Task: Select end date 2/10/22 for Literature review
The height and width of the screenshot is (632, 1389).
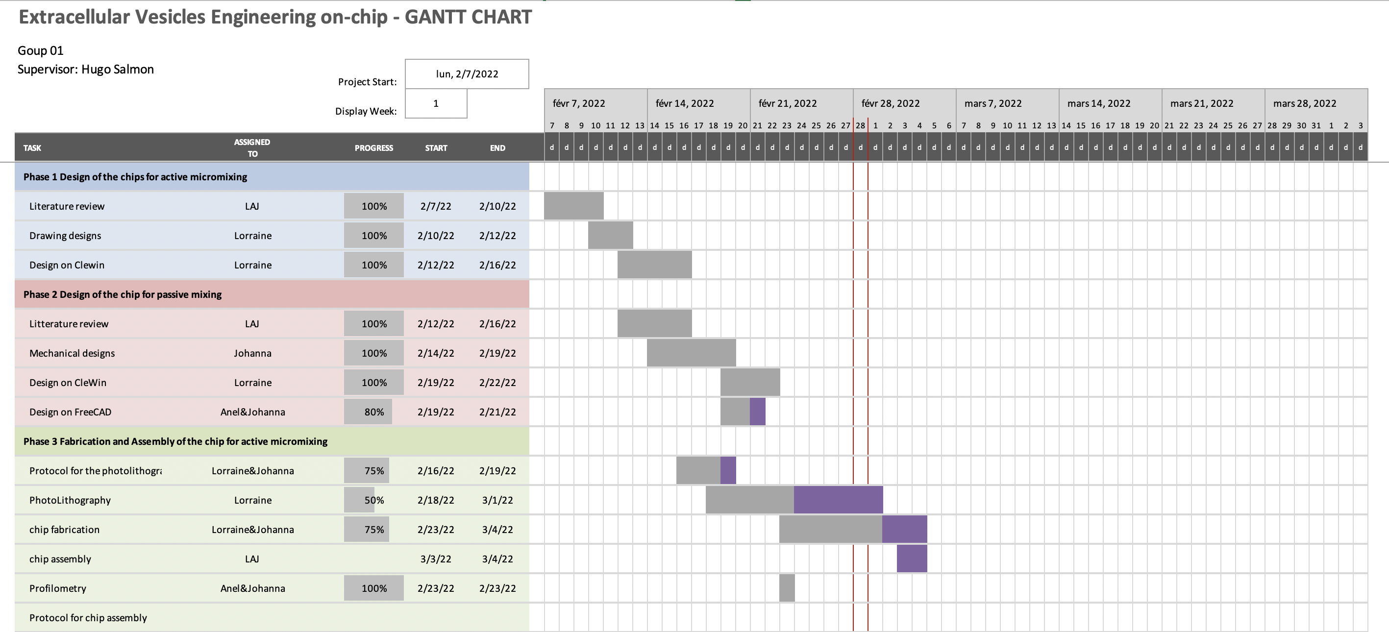Action: tap(497, 206)
